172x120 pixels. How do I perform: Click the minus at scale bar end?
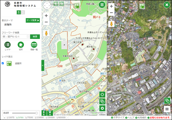coord(67,118)
